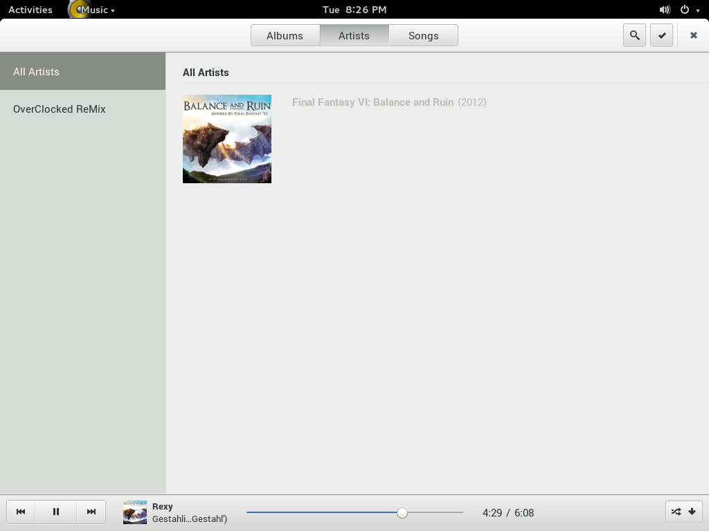Image resolution: width=709 pixels, height=531 pixels.
Task: Open repeat mode dropdown arrow
Action: [692, 512]
